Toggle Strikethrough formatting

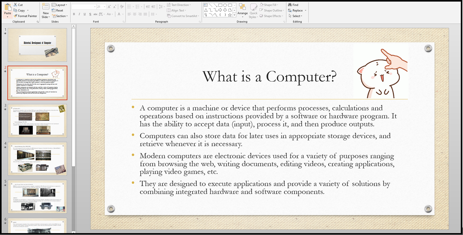(x=95, y=14)
